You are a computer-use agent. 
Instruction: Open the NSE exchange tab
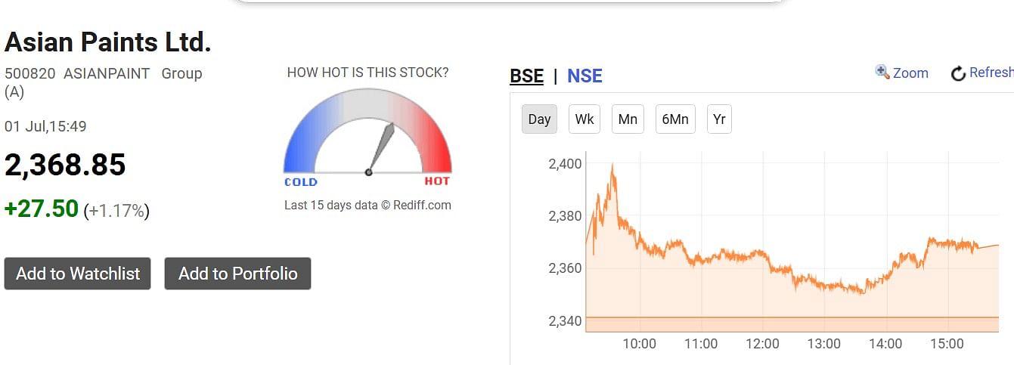click(x=585, y=76)
